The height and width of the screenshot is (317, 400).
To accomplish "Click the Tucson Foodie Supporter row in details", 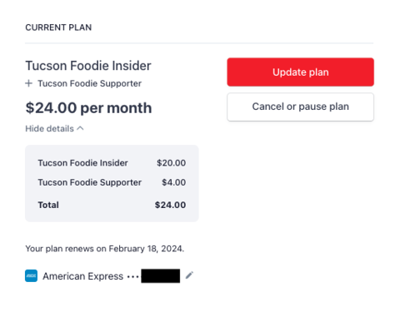I will tap(112, 182).
